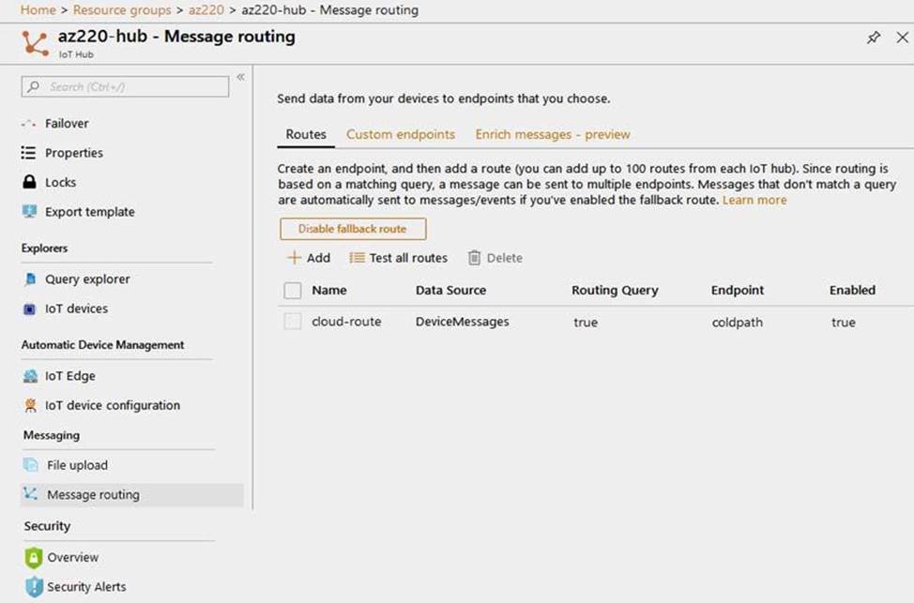Click the IoT Edge icon
Viewport: 914px width, 603px height.
(29, 376)
